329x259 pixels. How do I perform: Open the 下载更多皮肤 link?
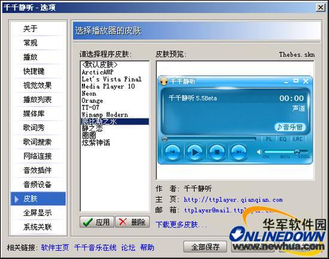[x=181, y=224]
